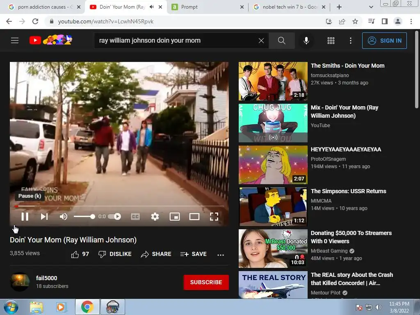Screen dimensions: 420x315
Task: Clear the search box text
Action: point(261,41)
